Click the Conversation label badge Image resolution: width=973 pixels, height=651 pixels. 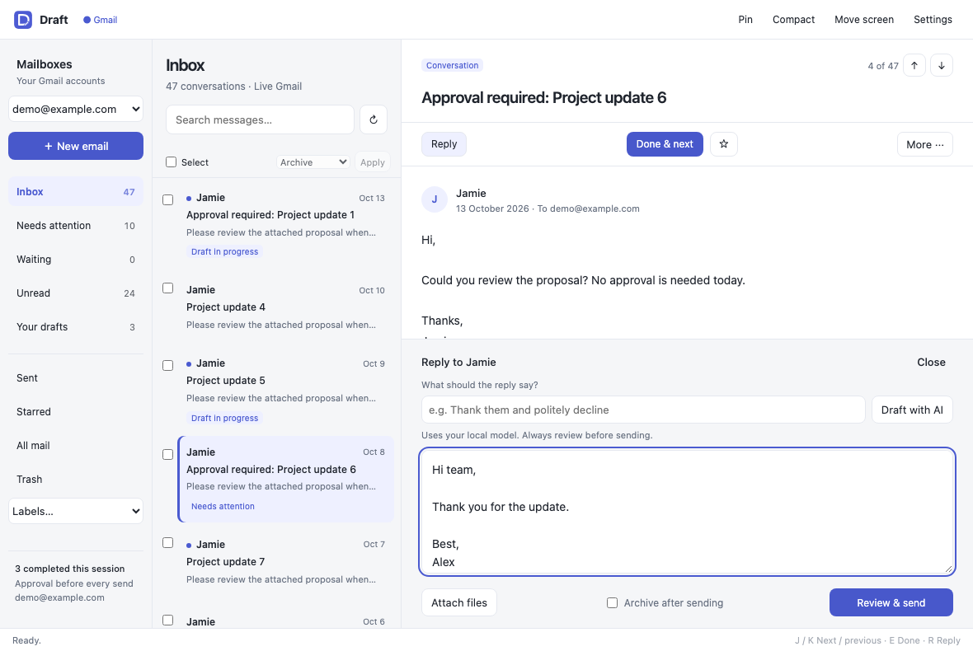coord(453,65)
